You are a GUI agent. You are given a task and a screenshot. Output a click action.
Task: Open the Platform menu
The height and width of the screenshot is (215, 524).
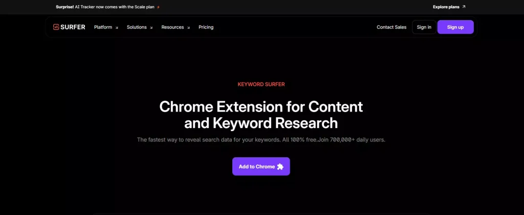point(103,27)
